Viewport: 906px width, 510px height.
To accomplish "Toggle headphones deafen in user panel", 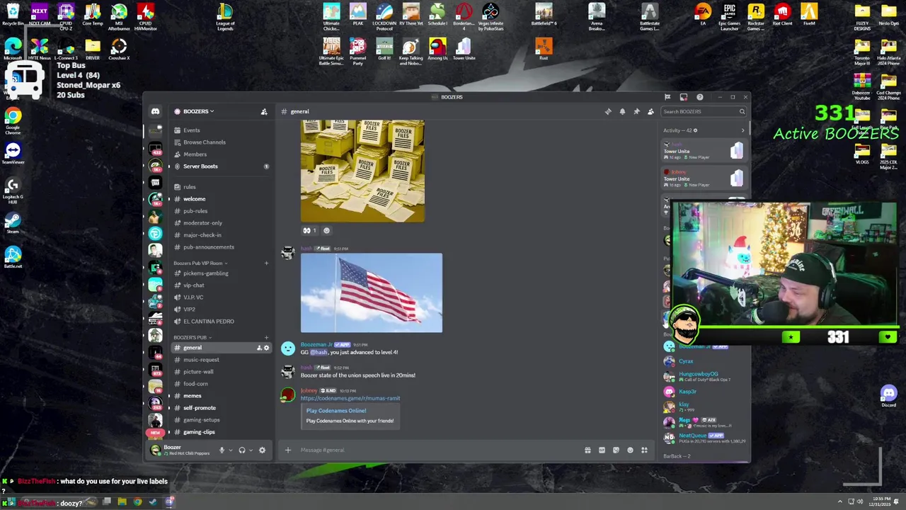I will coord(242,450).
